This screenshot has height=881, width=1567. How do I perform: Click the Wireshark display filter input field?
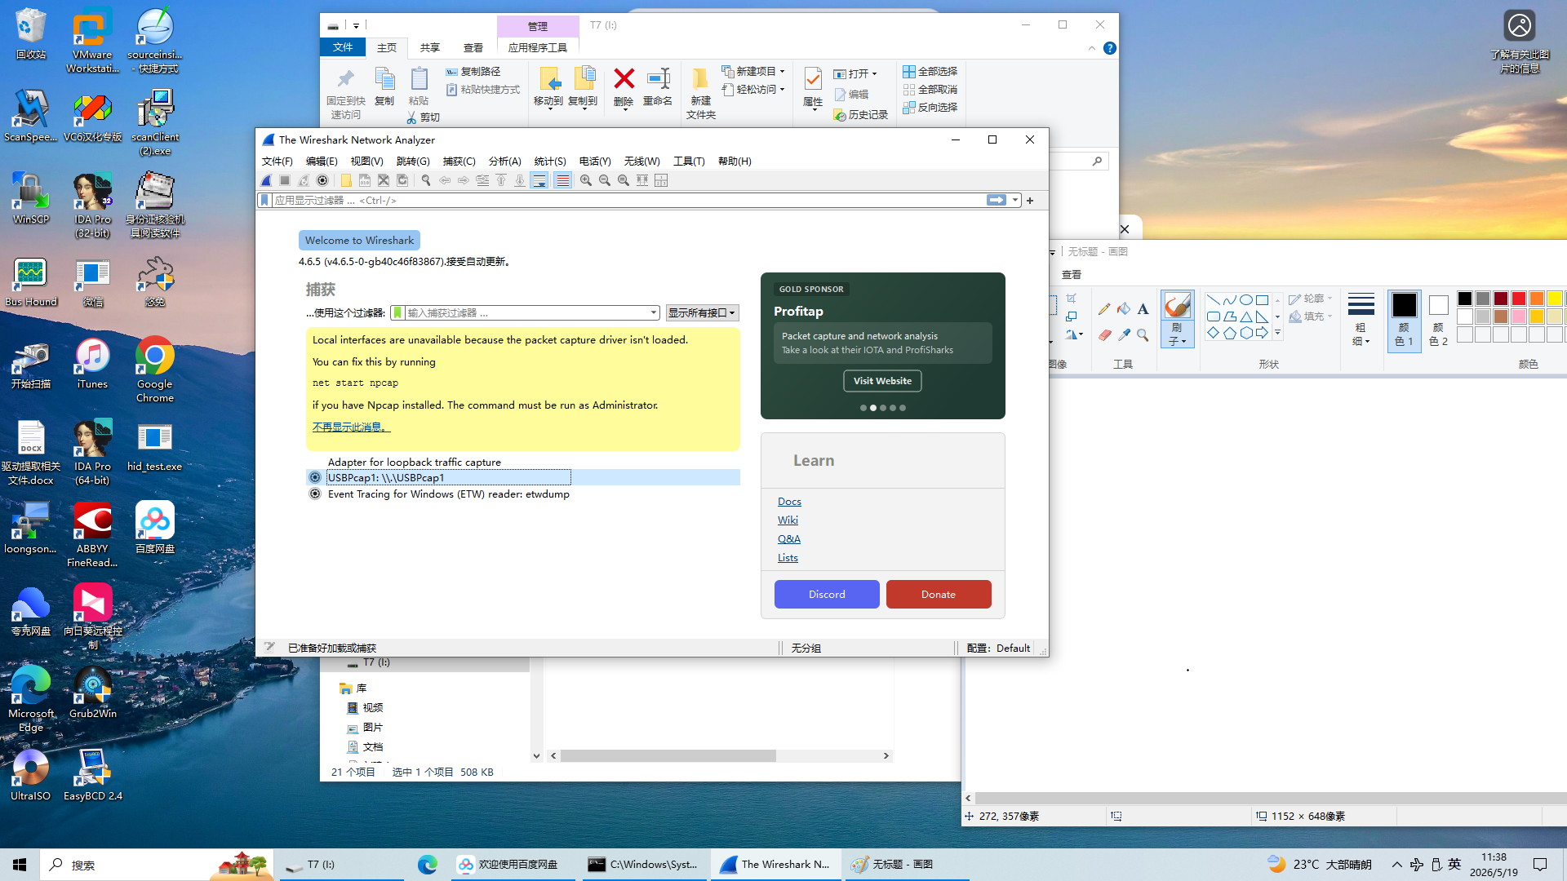[628, 201]
